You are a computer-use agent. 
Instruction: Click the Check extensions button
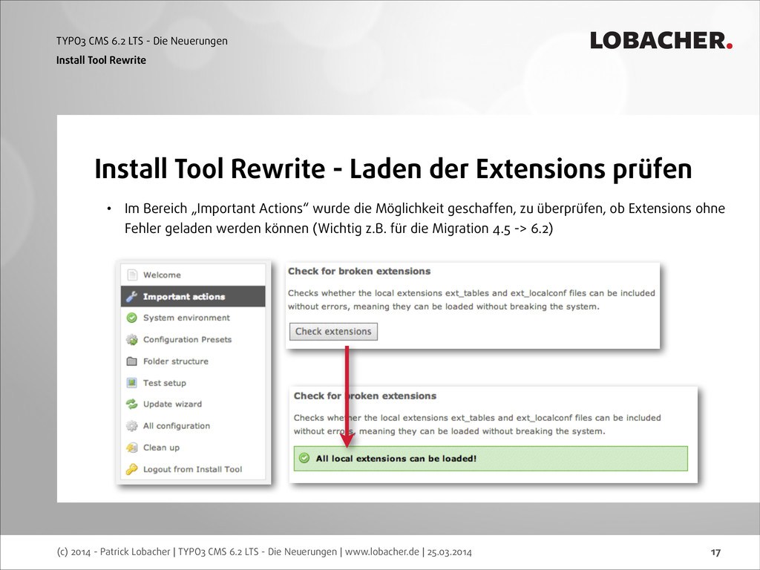333,332
